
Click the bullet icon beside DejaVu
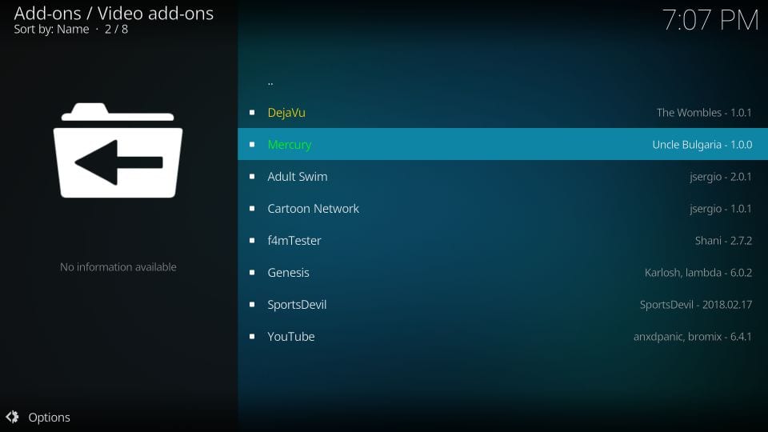252,113
